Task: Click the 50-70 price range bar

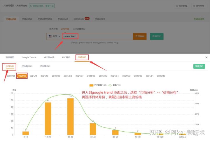Action: 138,134
